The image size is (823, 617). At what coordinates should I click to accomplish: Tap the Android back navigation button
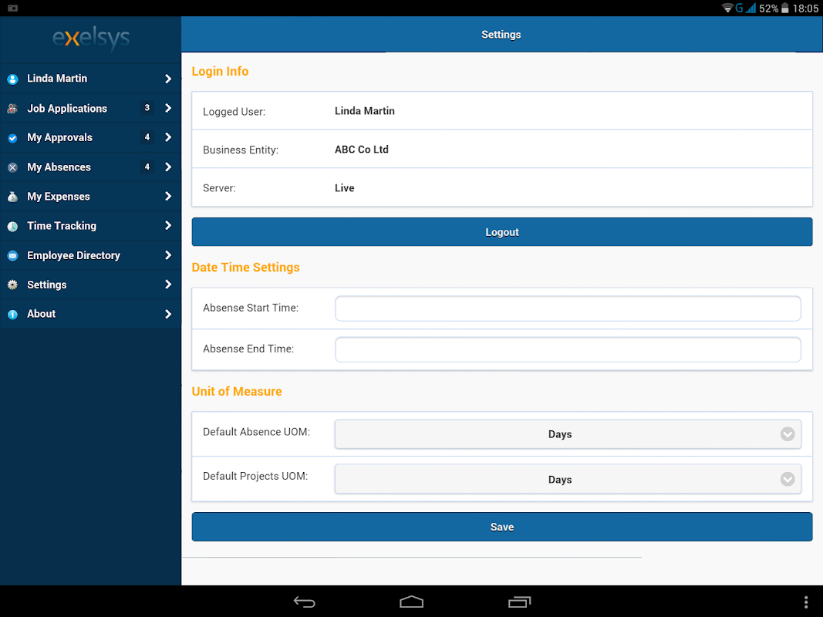(305, 602)
